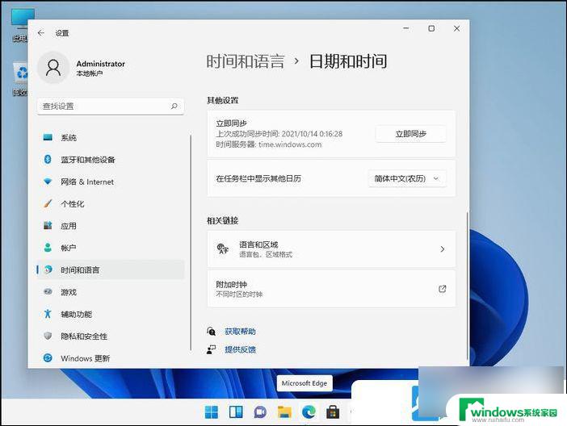Click the Windows 更新 sync icon
This screenshot has height=426, width=567.
[x=48, y=357]
